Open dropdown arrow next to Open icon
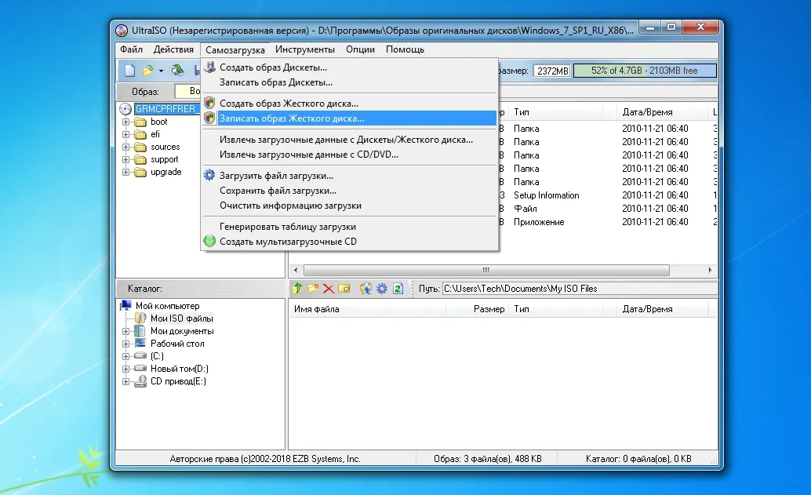 [x=161, y=71]
